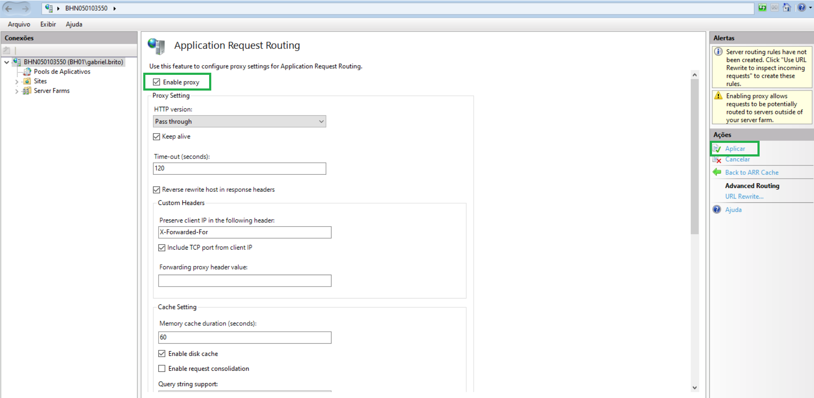Click the vertical scrollbar thumb of the settings pane
This screenshot has height=398, width=814.
point(695,157)
